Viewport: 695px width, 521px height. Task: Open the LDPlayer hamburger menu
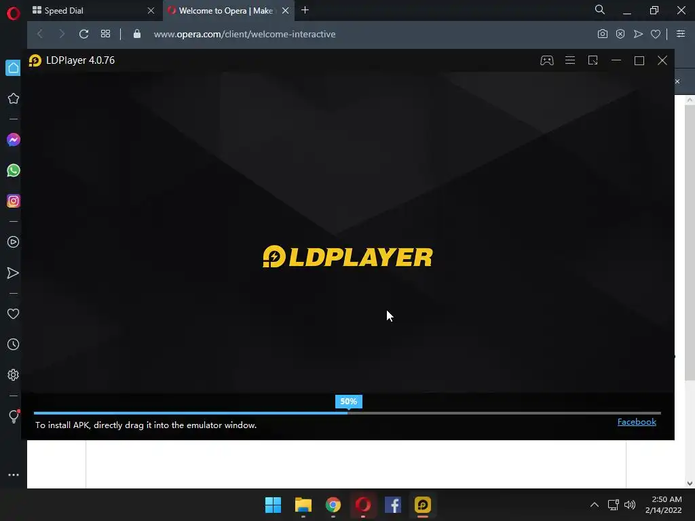[570, 60]
